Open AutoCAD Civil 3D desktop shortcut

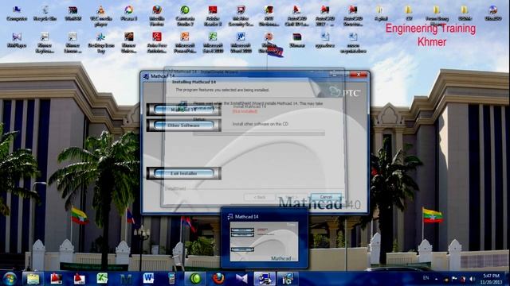pos(296,16)
